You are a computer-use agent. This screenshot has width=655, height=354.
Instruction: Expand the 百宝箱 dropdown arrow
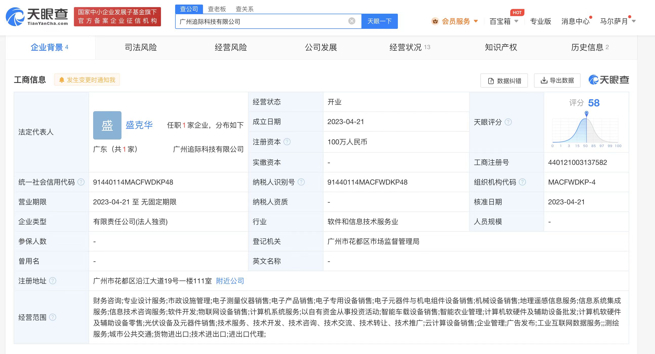tap(516, 21)
